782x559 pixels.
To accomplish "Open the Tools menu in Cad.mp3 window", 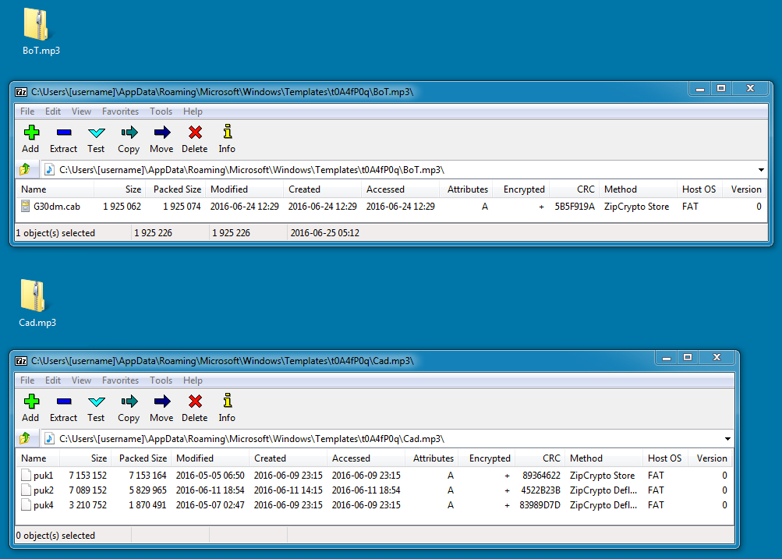I will point(161,380).
